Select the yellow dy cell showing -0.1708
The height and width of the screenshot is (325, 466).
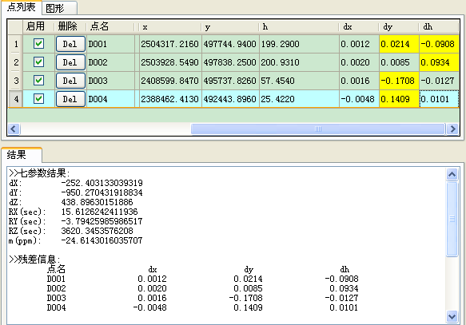click(x=399, y=81)
